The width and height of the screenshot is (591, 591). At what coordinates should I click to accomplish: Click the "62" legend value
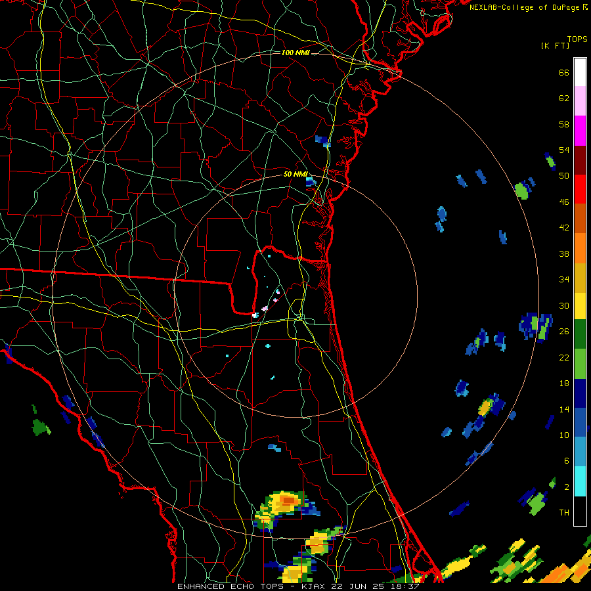click(x=564, y=98)
